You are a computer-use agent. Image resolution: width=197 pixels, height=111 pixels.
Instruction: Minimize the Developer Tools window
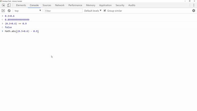pos(185,1)
